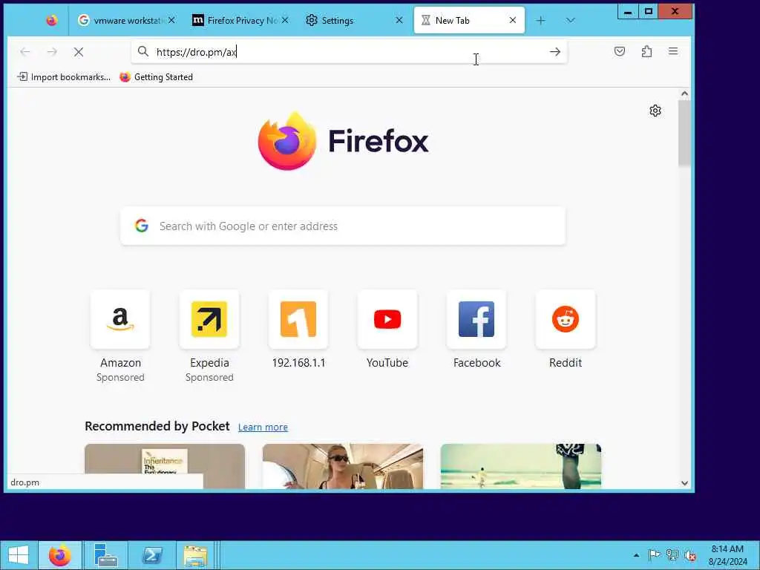Click Import bookmarks in bookmarks toolbar
This screenshot has width=760, height=570.
pos(64,77)
